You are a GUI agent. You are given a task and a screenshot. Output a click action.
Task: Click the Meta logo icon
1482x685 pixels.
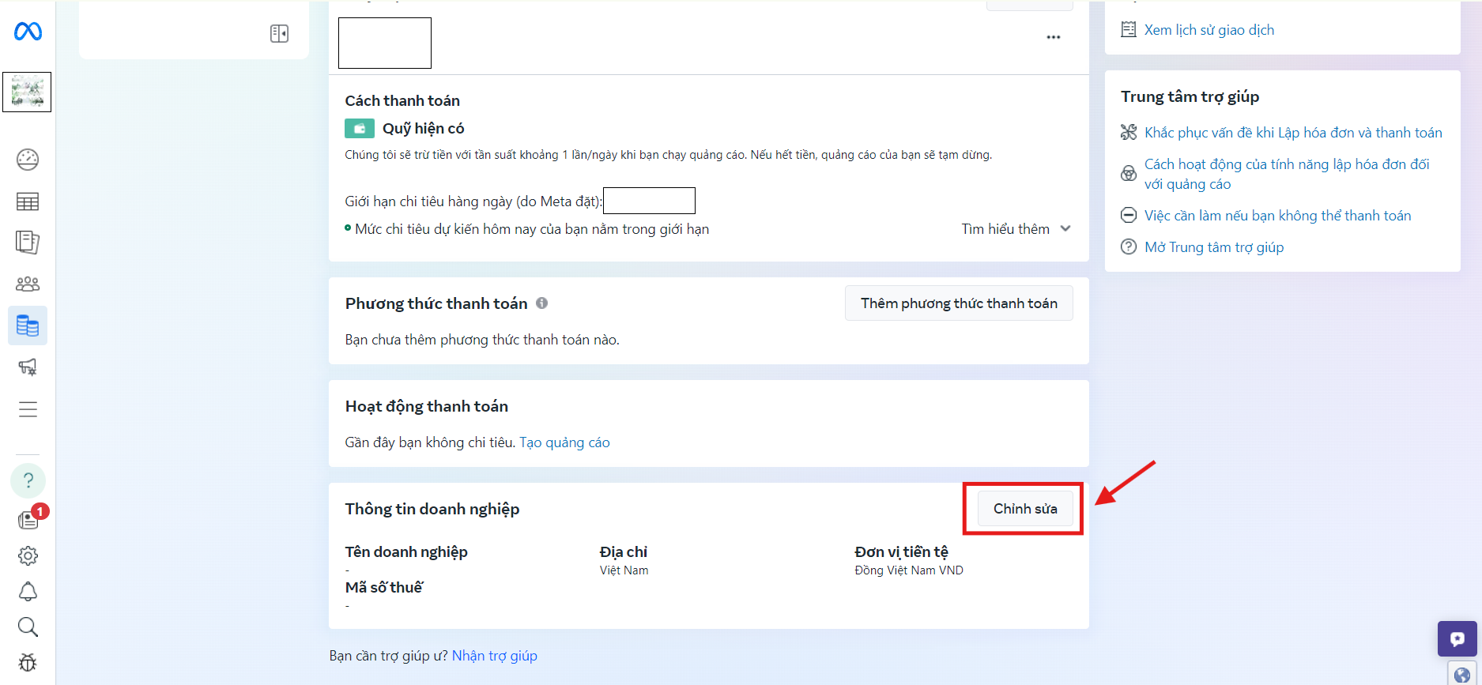[28, 32]
